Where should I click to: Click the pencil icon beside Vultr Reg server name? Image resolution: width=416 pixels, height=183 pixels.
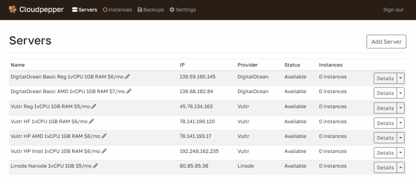(x=94, y=106)
